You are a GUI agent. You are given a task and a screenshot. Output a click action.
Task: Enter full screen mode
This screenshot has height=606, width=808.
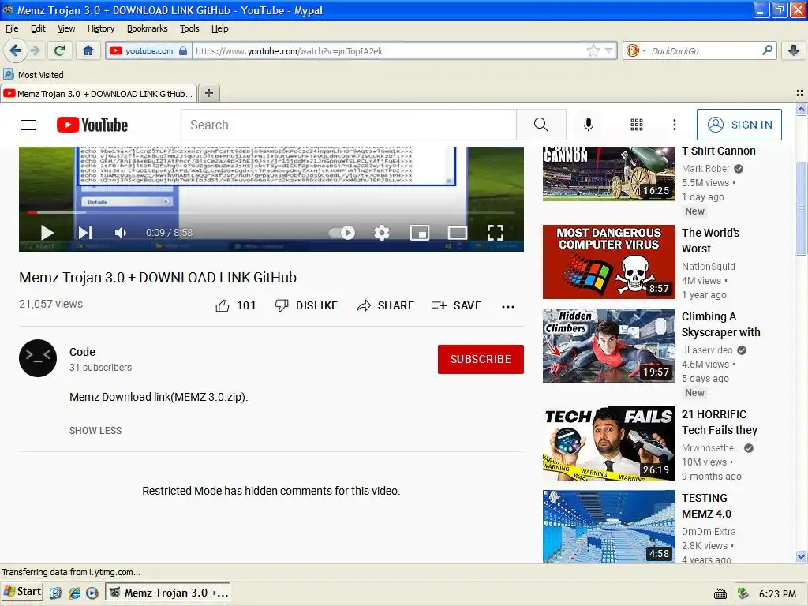496,233
